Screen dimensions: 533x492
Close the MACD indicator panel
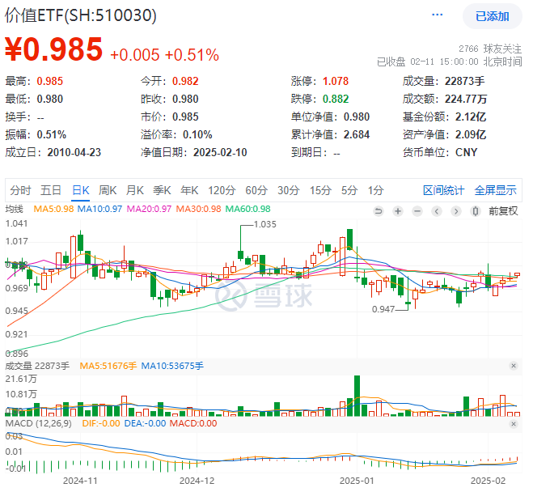tap(514, 424)
